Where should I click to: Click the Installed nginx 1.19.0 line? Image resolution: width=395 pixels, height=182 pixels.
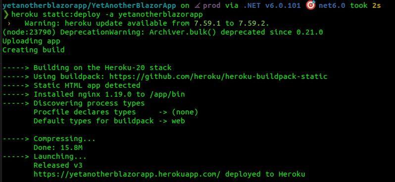tap(94, 94)
